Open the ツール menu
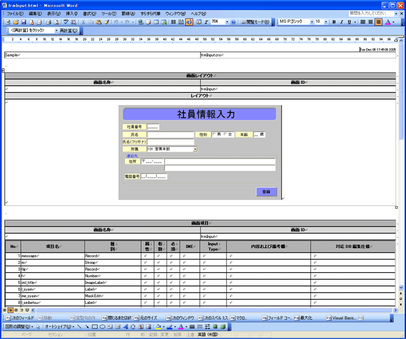This screenshot has width=406, height=339. [x=109, y=14]
